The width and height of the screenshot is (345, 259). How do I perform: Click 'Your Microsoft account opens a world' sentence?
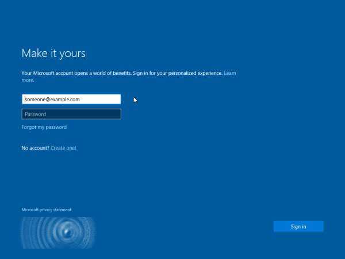point(122,73)
